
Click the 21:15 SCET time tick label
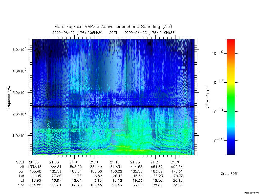click(x=115, y=162)
